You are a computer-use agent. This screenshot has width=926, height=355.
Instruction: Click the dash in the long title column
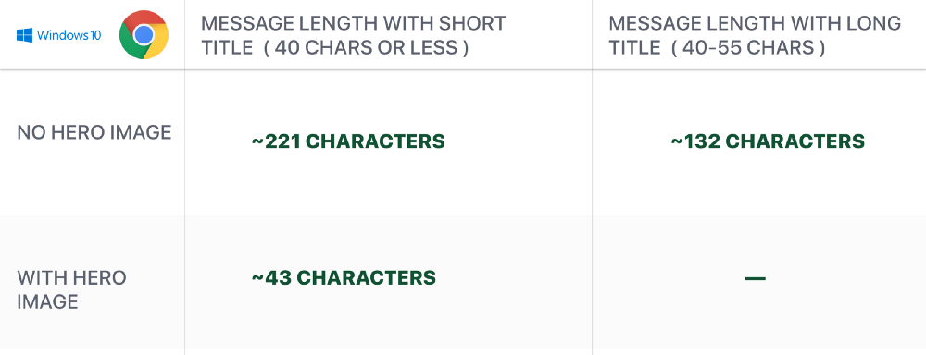(756, 277)
